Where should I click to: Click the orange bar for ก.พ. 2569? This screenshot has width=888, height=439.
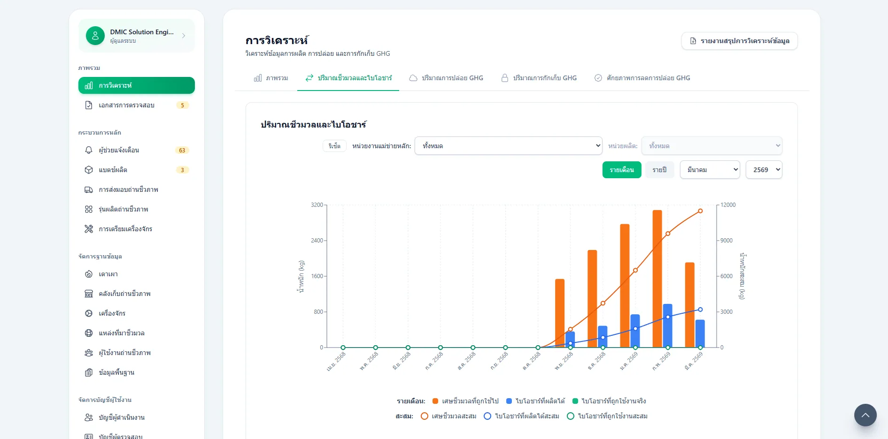click(657, 279)
